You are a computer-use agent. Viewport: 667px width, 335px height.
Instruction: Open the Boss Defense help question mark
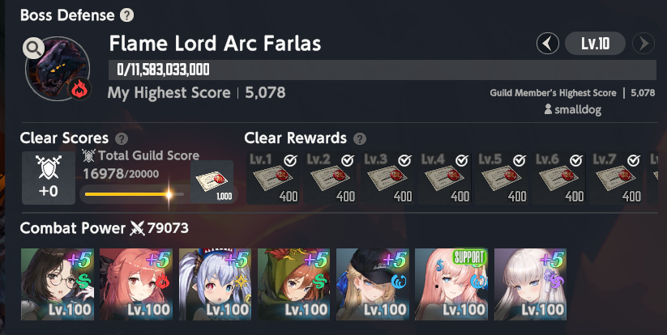[x=126, y=15]
